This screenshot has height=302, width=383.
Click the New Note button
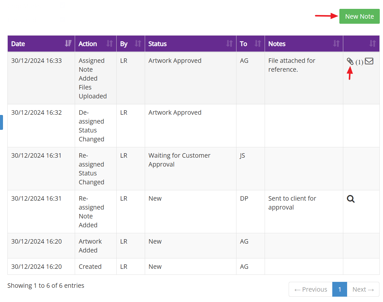coord(359,16)
